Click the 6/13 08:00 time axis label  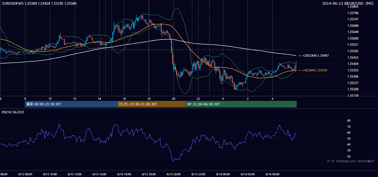point(25,174)
